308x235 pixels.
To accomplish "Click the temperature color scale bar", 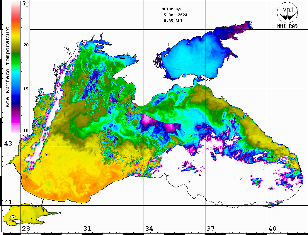I will pyautogui.click(x=16, y=67).
